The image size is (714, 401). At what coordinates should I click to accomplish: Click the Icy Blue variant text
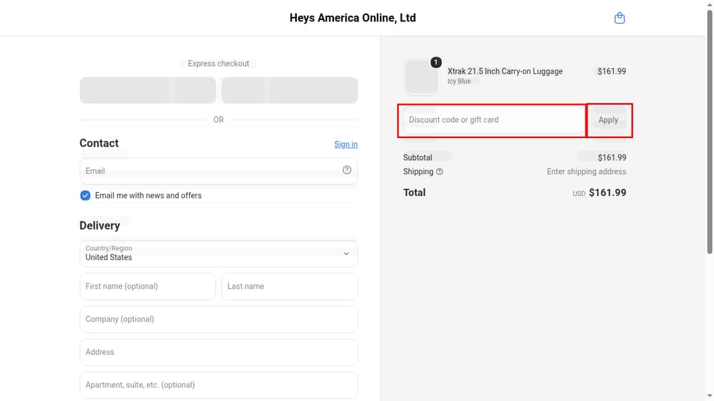pos(459,82)
